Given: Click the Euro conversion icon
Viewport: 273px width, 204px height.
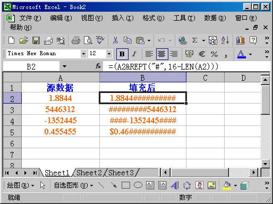Looking at the screenshot, I should click(213, 40).
